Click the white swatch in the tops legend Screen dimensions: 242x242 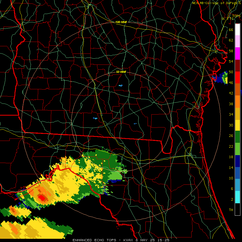click(237, 29)
